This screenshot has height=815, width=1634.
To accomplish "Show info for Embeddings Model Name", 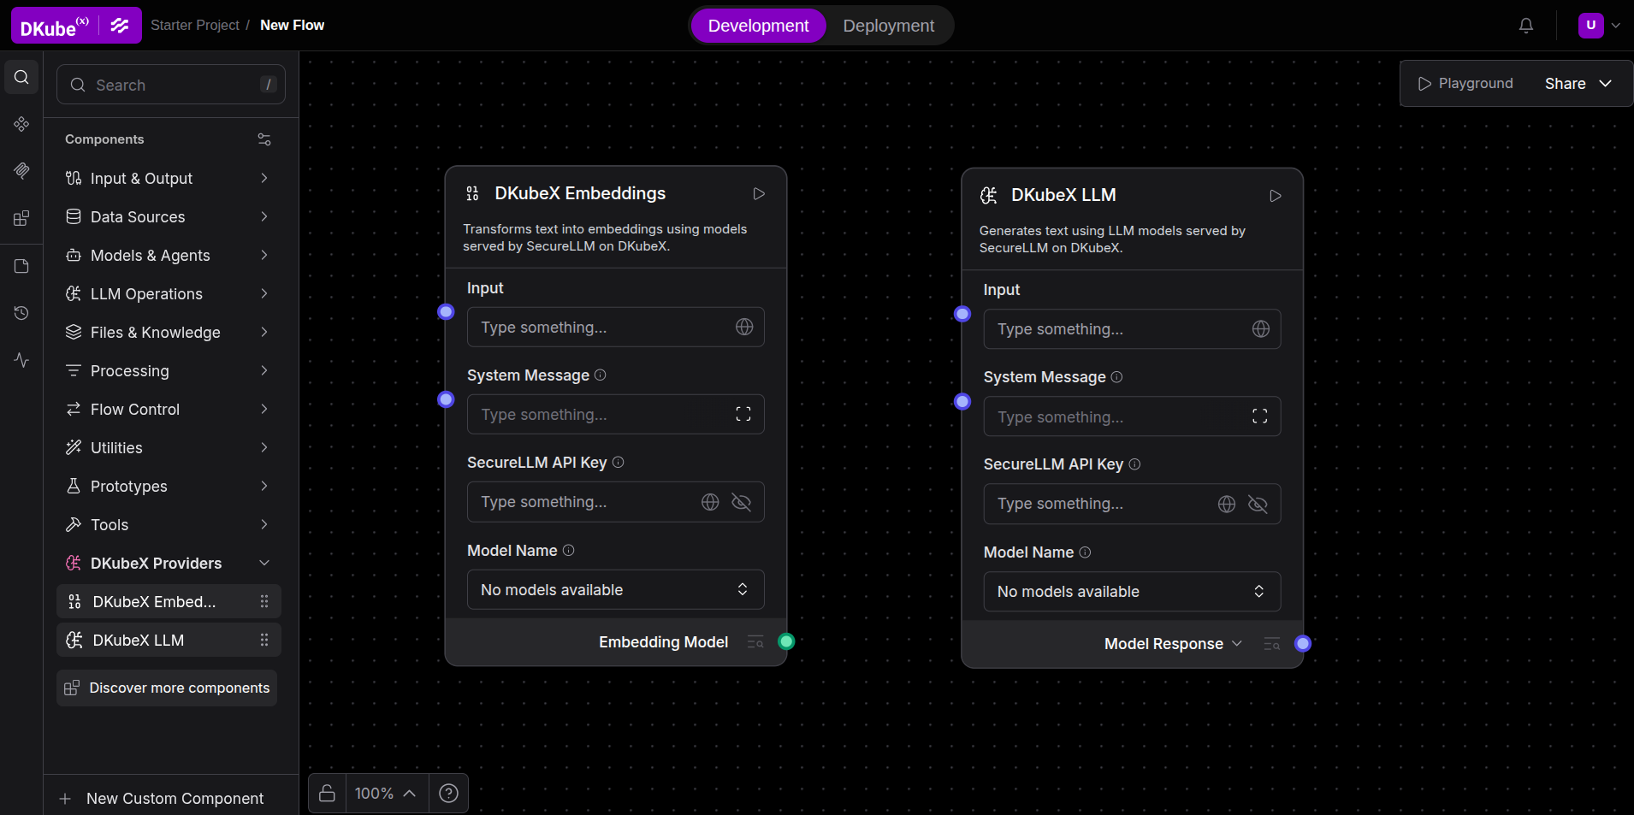I will pos(569,551).
